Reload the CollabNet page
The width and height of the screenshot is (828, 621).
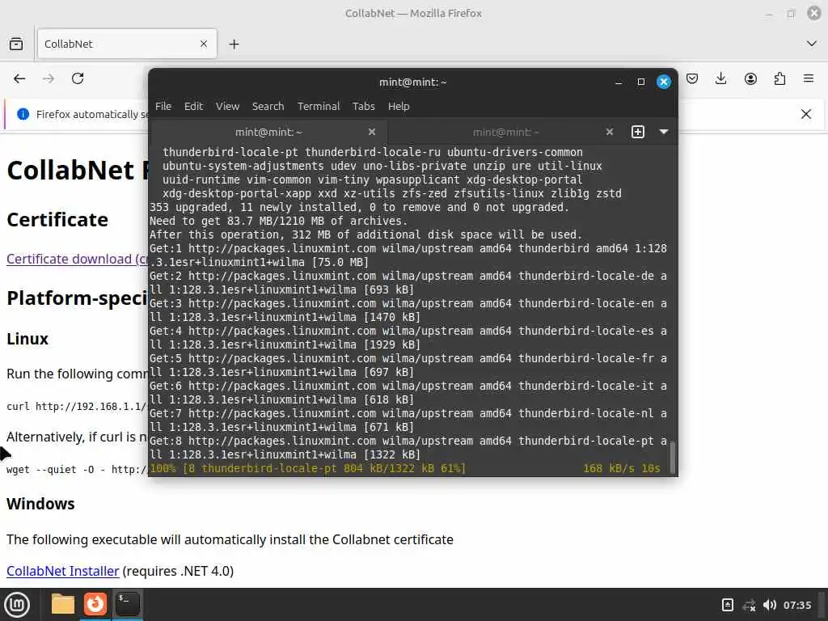pyautogui.click(x=78, y=78)
